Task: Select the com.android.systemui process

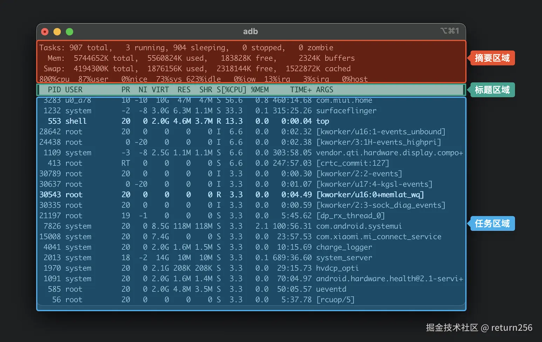Action: (359, 226)
